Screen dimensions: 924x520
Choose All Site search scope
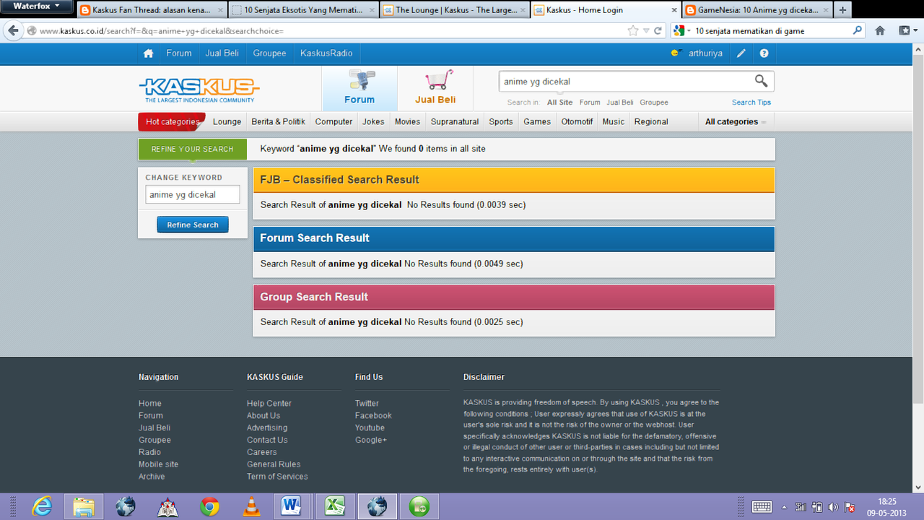click(x=560, y=103)
